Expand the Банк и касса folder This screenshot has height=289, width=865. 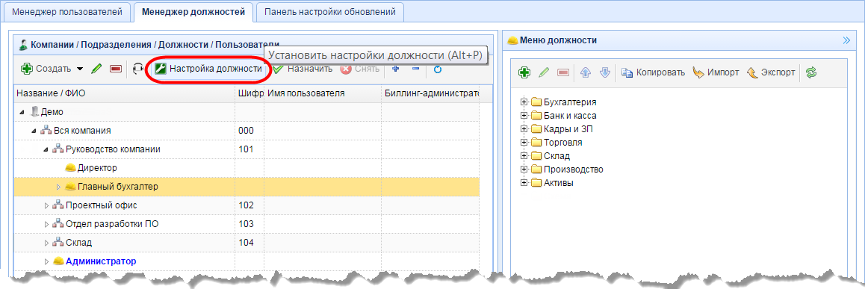(x=524, y=116)
